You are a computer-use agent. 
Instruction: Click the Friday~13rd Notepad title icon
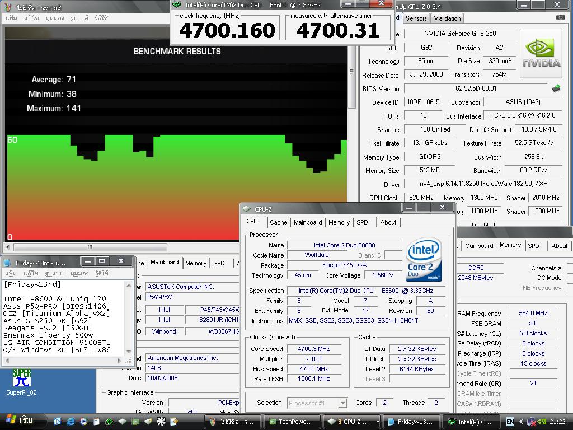[x=7, y=263]
